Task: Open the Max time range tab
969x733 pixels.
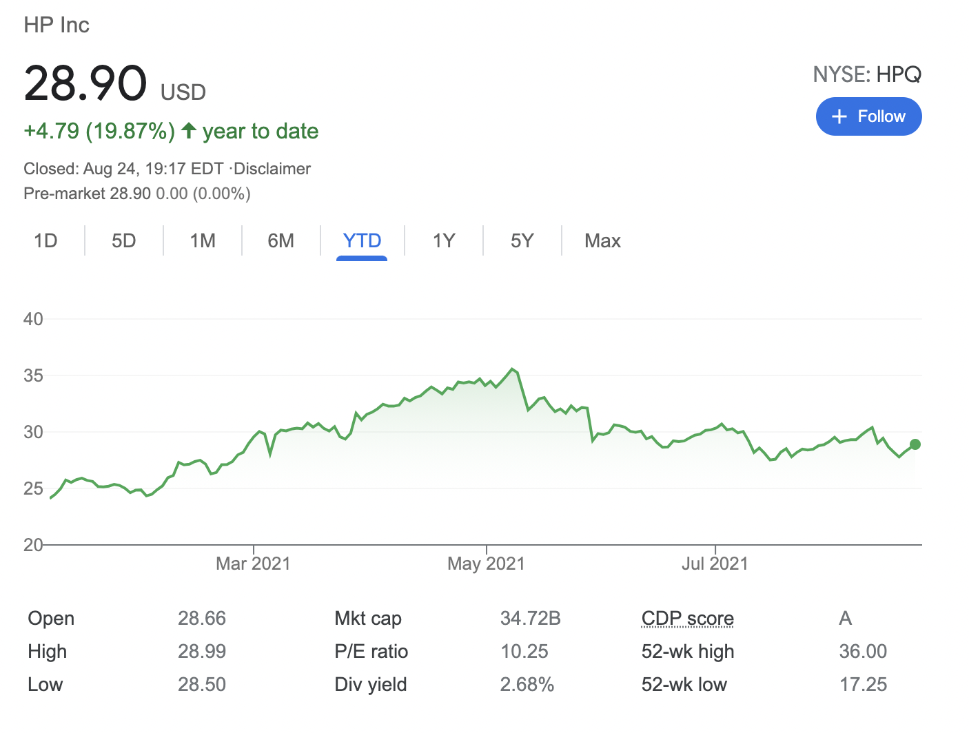Action: [602, 240]
